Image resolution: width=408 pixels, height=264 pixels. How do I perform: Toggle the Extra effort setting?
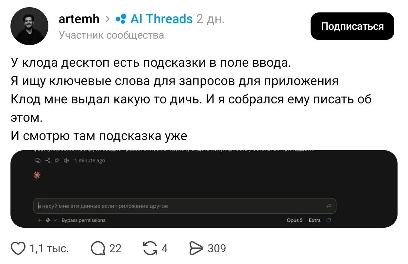(314, 220)
